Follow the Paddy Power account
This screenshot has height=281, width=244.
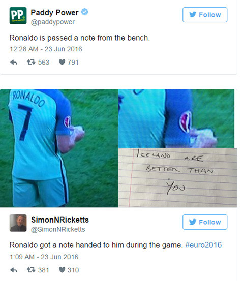pos(205,15)
